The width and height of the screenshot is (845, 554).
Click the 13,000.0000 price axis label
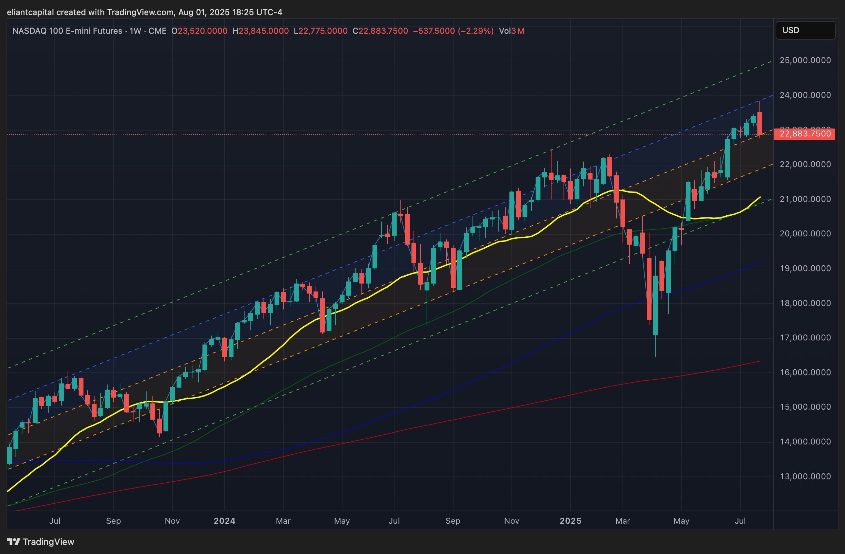[805, 476]
